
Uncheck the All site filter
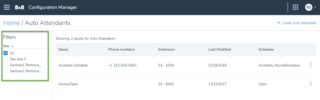tap(5, 53)
